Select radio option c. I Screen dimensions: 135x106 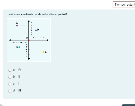[10, 84]
